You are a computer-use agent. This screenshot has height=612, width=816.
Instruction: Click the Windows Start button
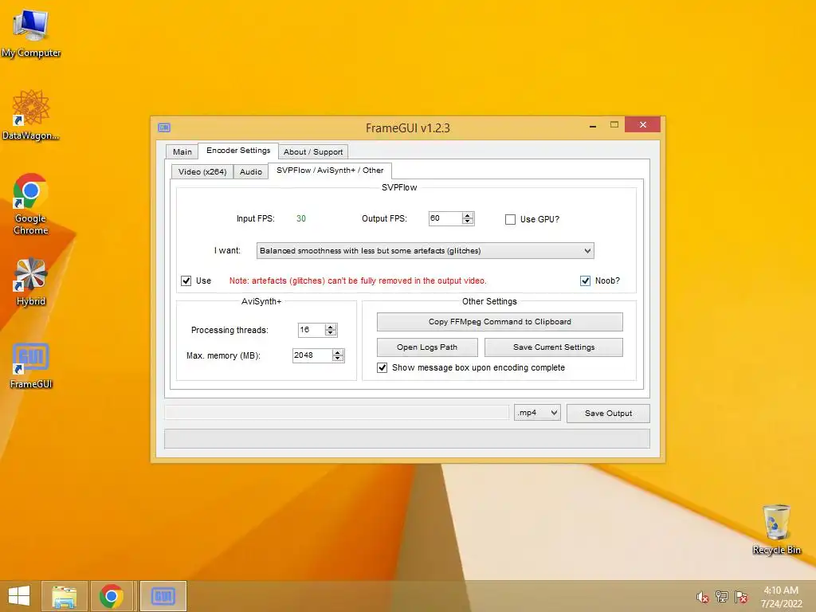pos(19,596)
